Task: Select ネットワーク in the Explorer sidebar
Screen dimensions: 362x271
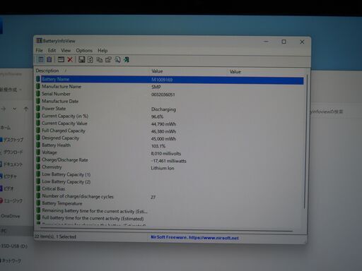Action: 11,260
